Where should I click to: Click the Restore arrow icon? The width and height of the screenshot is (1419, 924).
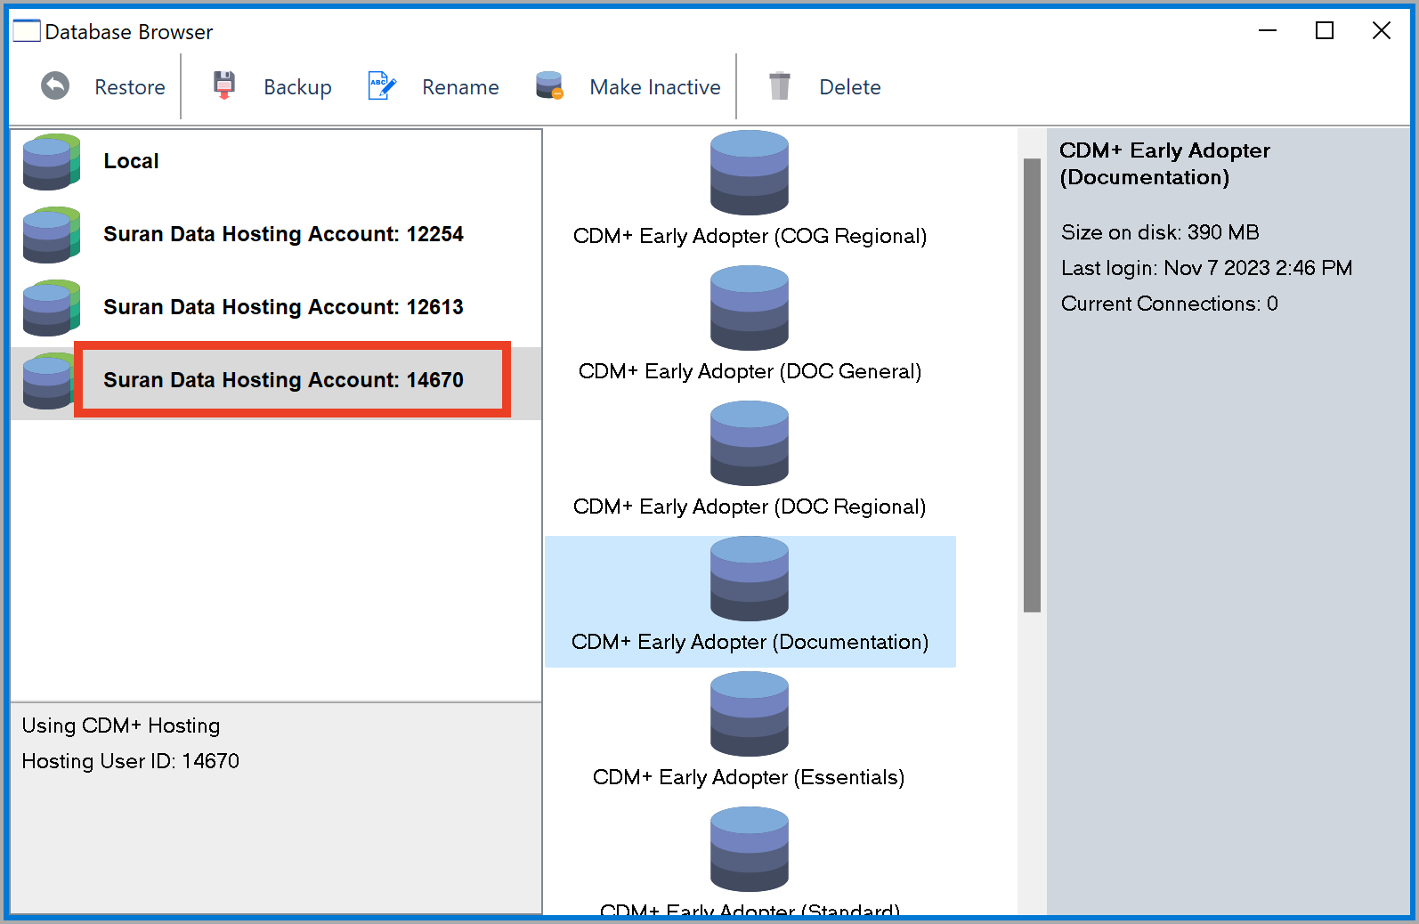(55, 86)
